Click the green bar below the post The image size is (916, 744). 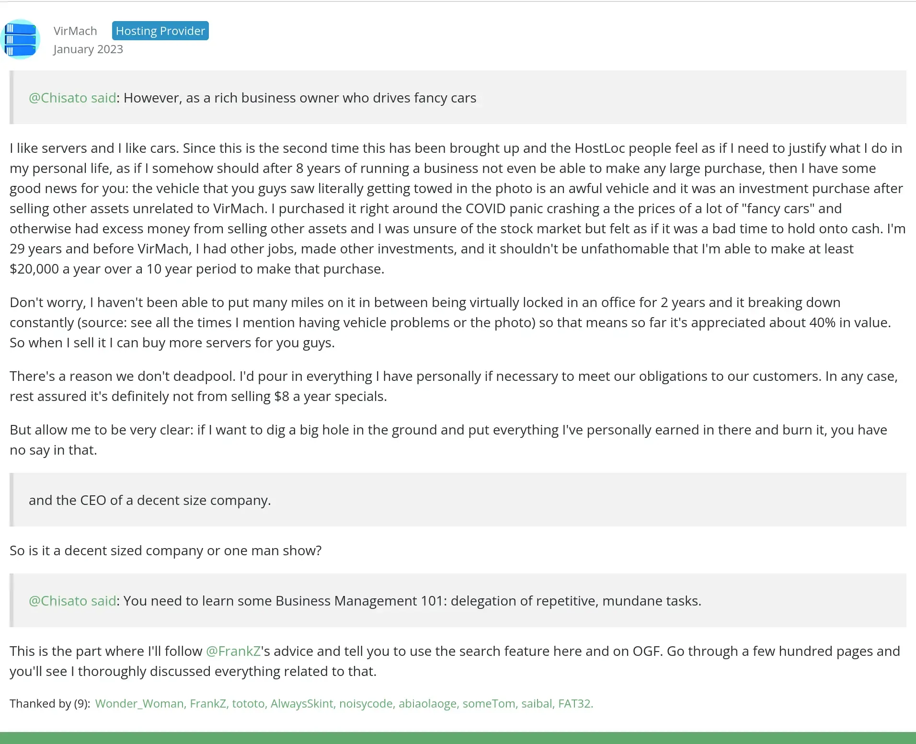[458, 738]
